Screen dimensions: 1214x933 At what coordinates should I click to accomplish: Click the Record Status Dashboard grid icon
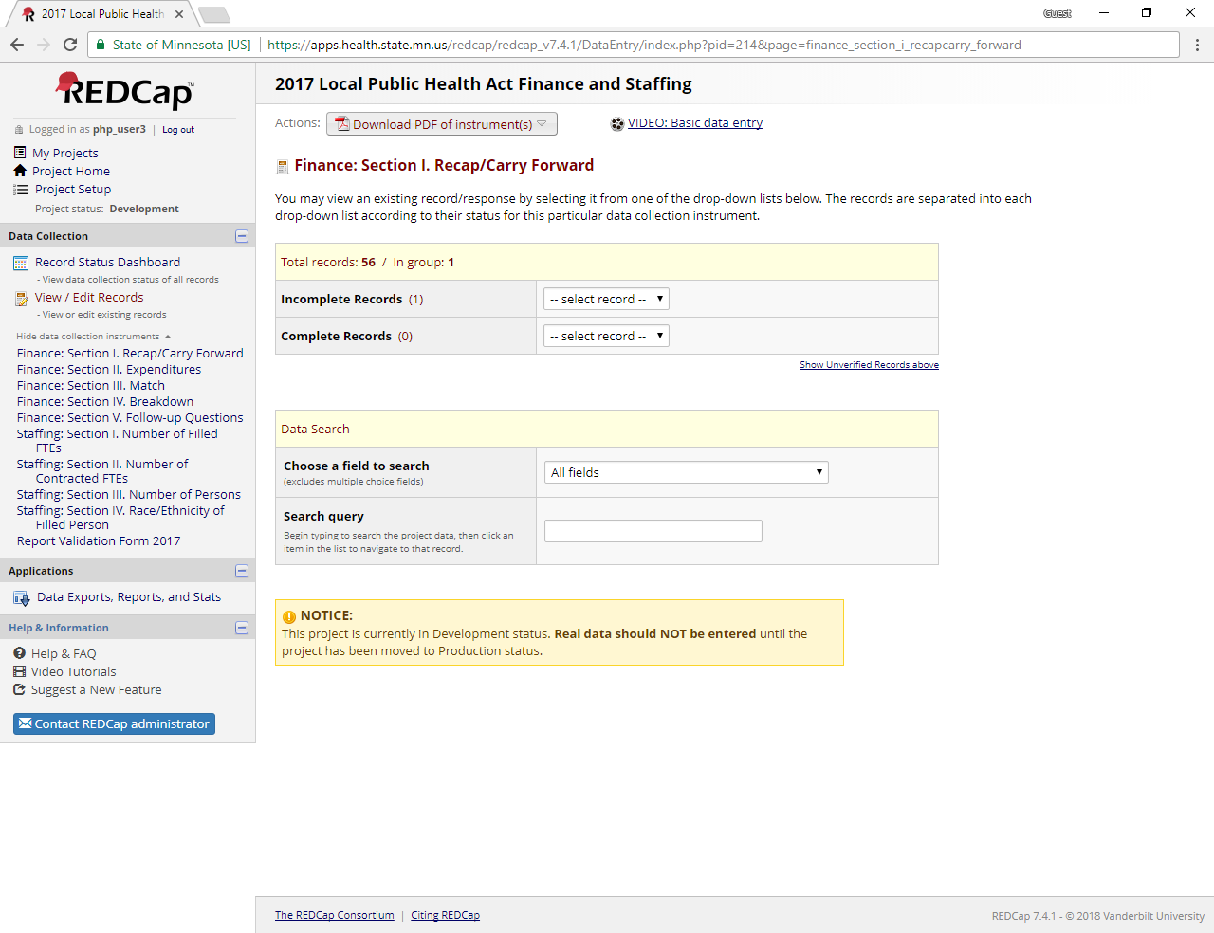point(21,263)
